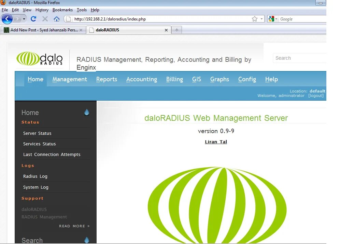The image size is (340, 244).
Task: Click the daloRADIUS Web Management Server heading
Action: 216,118
